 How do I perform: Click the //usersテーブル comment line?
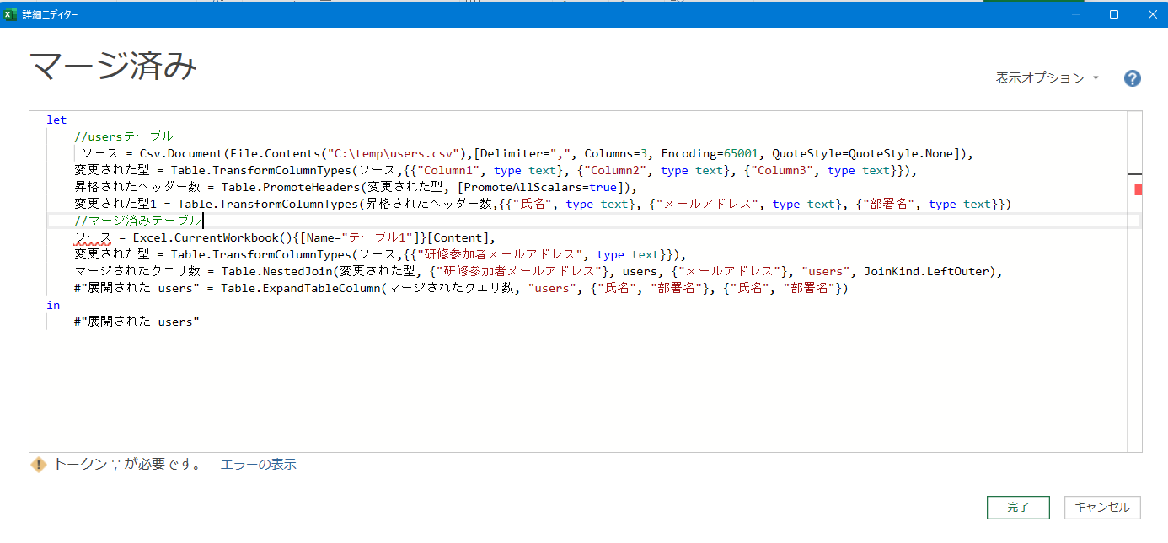124,136
